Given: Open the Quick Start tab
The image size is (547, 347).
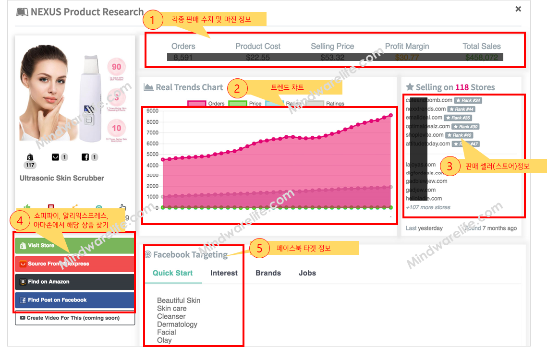Looking at the screenshot, I should 173,273.
